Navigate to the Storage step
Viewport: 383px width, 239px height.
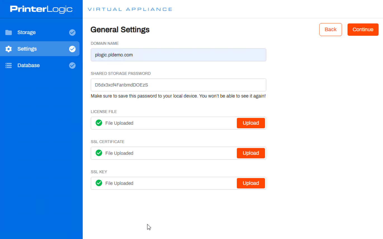coord(26,32)
